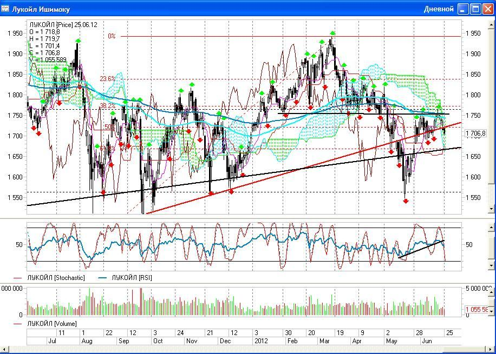Click the Feb month label

(292, 341)
